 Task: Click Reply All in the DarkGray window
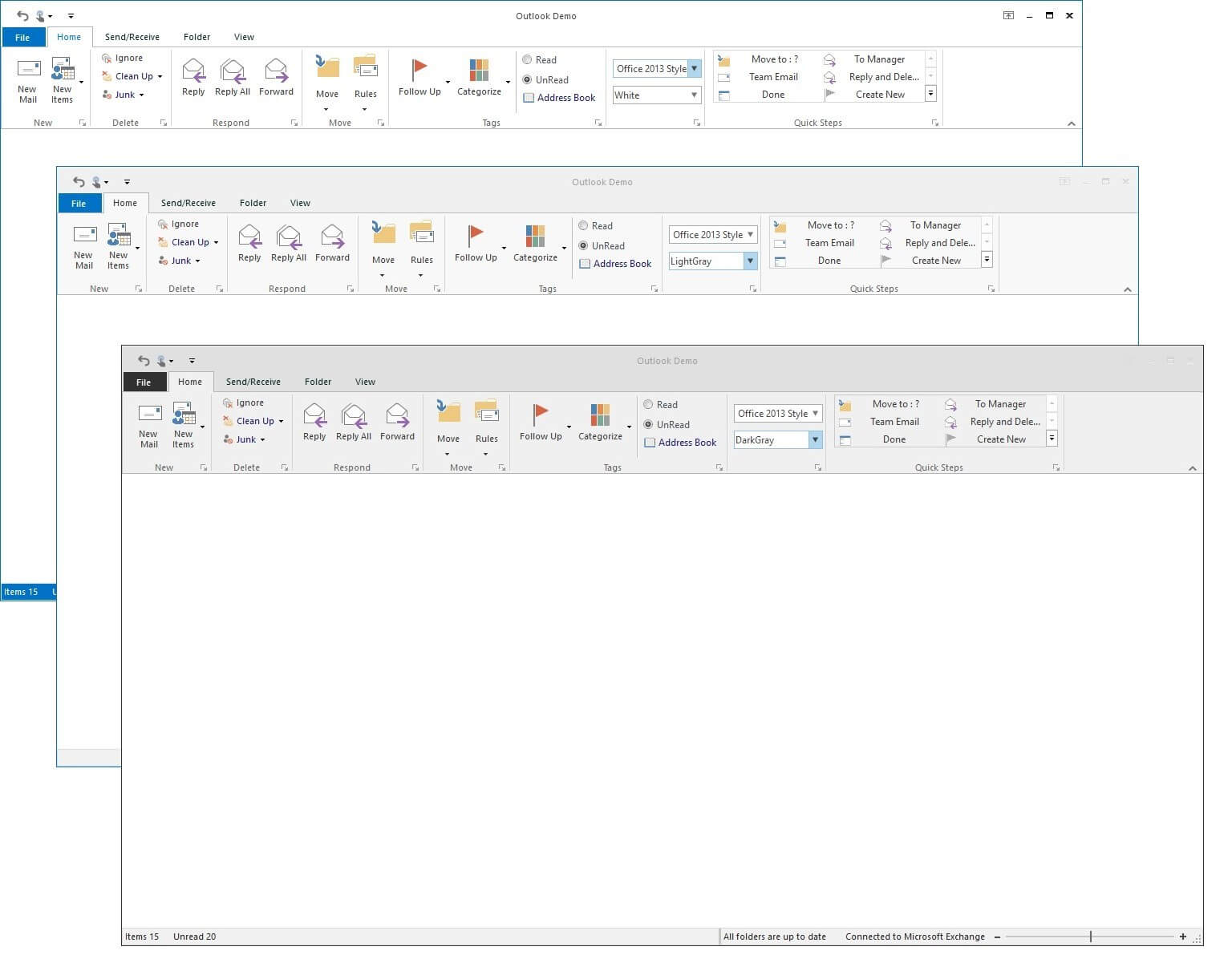tap(354, 423)
